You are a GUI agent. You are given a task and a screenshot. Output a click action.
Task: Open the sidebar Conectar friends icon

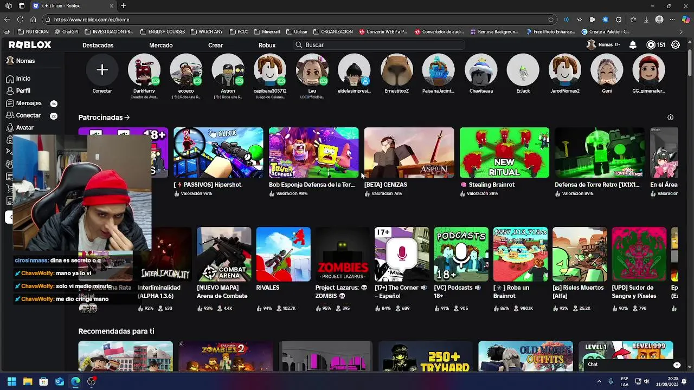10,115
